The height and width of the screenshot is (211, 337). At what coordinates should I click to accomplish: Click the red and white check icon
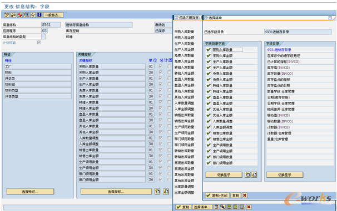coord(20,15)
